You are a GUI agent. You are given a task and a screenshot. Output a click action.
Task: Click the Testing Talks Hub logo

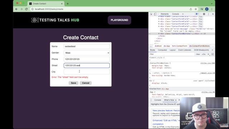55,20
